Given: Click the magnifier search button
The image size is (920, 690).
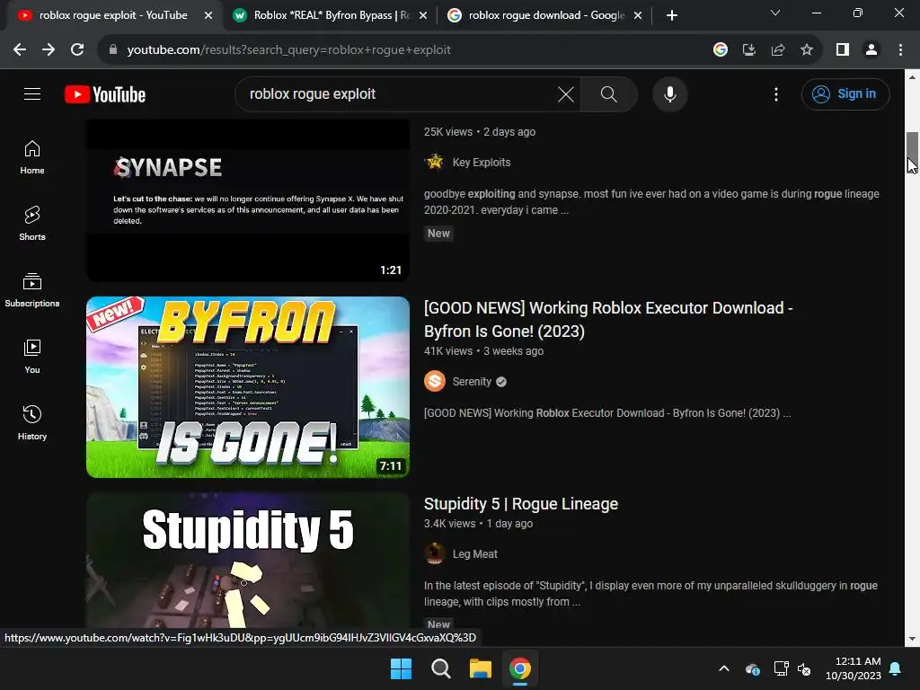Looking at the screenshot, I should tap(608, 94).
